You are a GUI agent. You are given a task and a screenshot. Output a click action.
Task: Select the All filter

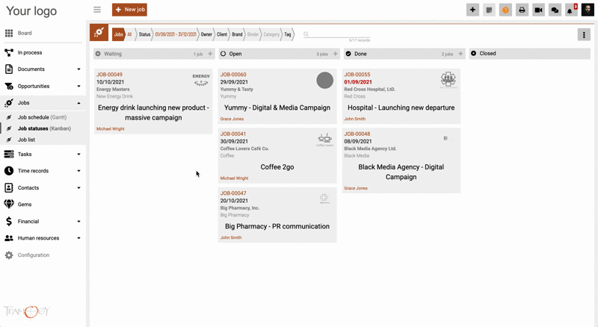(x=129, y=34)
